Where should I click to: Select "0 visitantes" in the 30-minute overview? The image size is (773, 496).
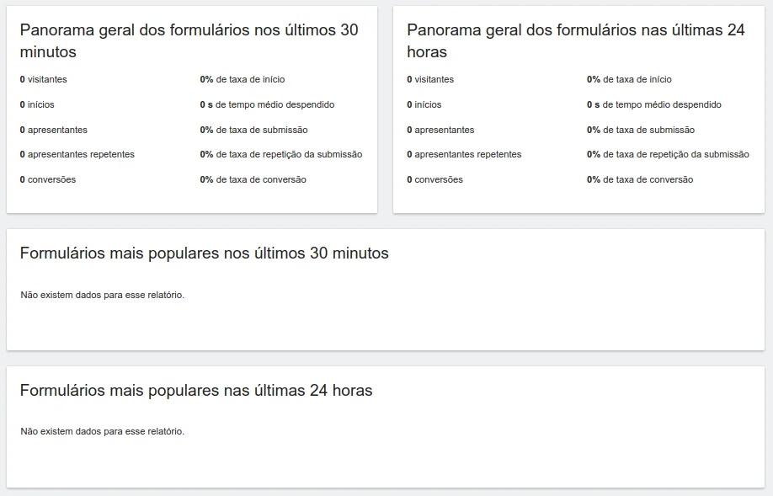coord(44,79)
